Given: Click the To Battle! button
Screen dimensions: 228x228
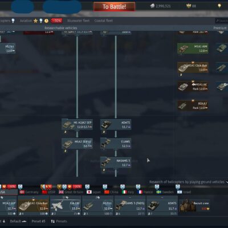Looking at the screenshot, I should 114,7.
